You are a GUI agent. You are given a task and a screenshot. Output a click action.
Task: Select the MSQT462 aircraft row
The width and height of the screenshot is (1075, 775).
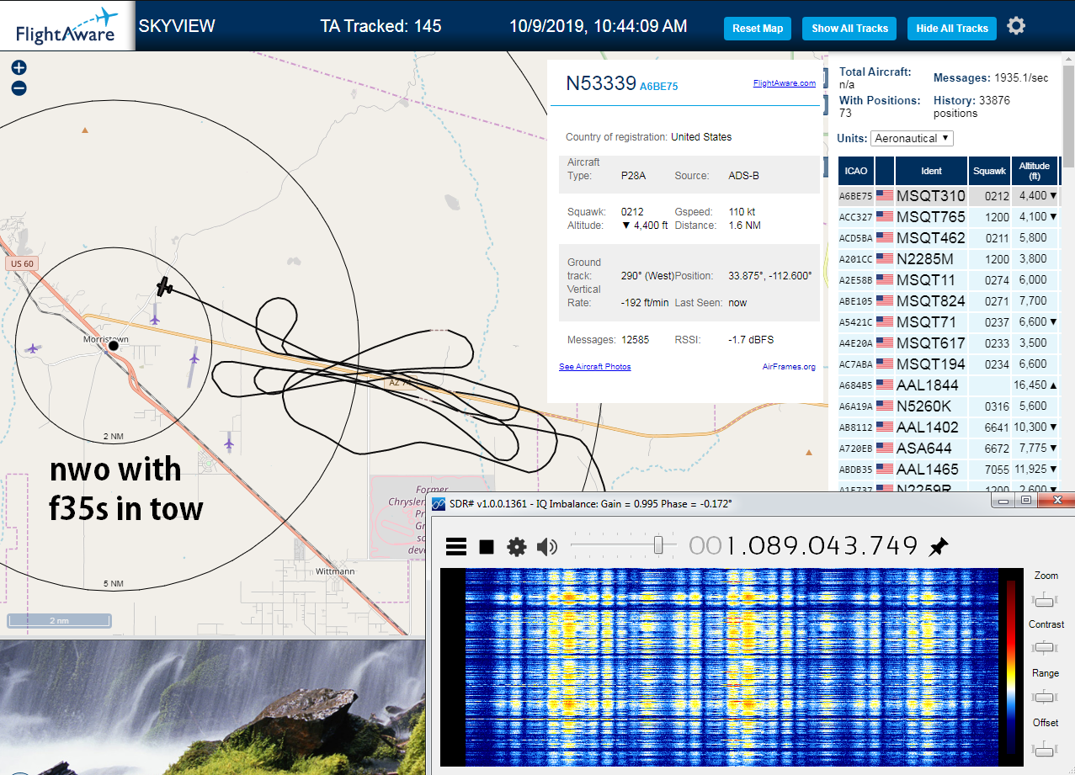click(949, 237)
